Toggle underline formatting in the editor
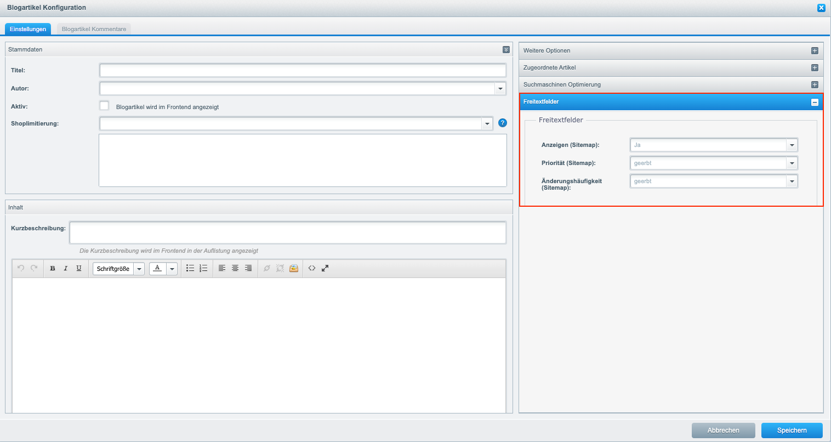The image size is (831, 442). coord(79,268)
